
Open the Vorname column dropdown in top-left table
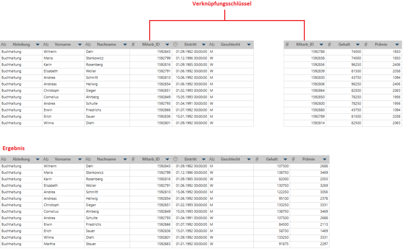80,45
